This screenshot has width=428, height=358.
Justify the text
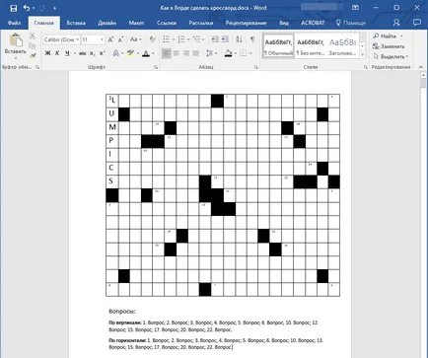196,53
